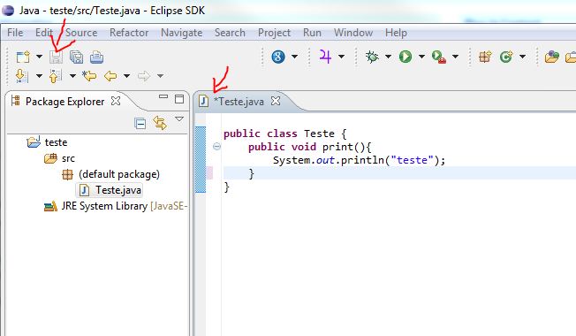Click the println call in the editor

point(362,160)
